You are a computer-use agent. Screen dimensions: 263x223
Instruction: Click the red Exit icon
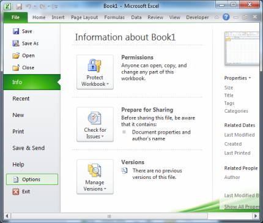click(x=16, y=192)
